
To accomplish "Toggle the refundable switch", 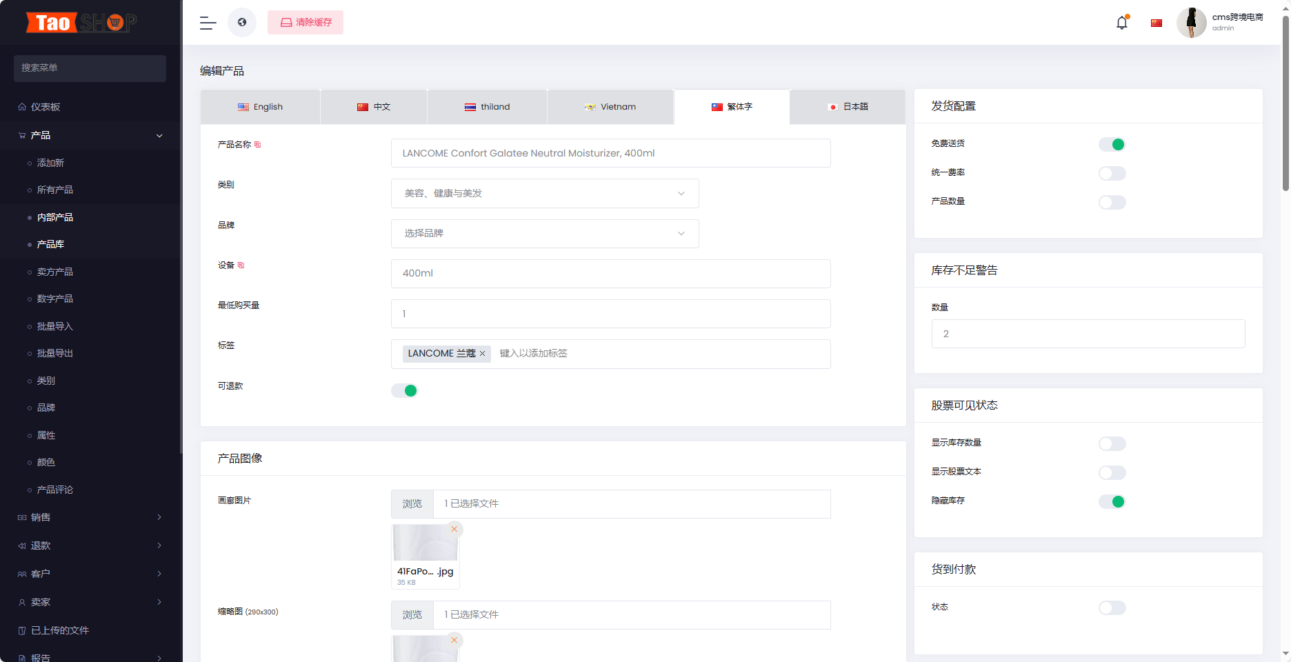I will point(405,391).
